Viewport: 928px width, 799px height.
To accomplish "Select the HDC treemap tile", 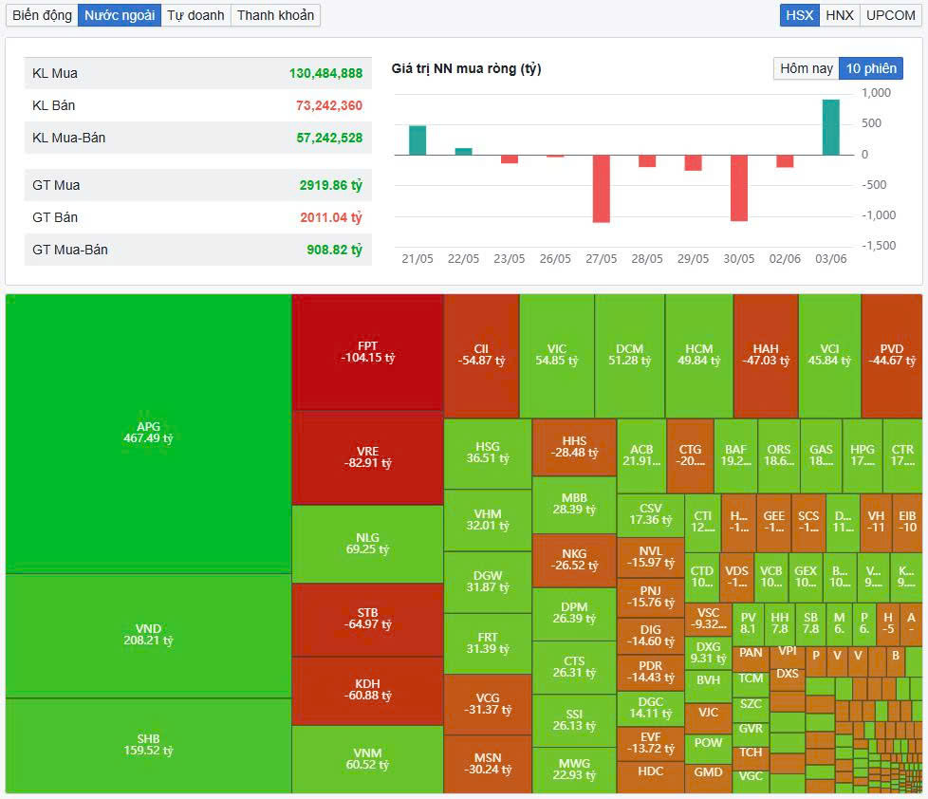I will coord(651,777).
